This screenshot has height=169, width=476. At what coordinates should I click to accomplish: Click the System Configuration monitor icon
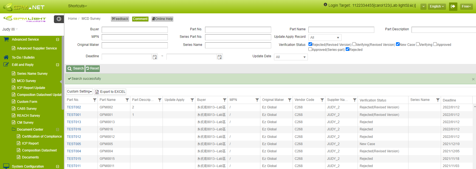[6, 166]
